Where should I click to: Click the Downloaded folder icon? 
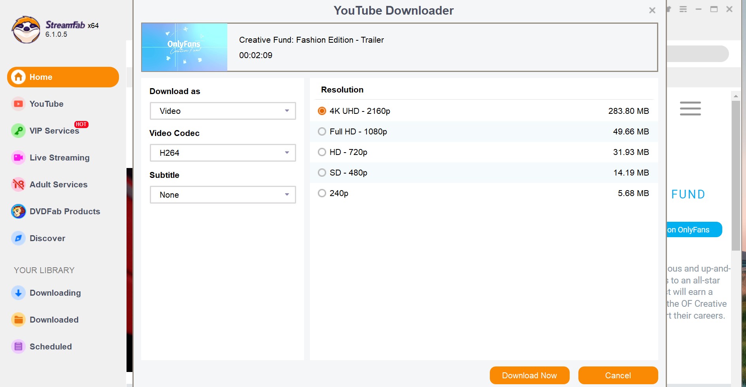18,320
